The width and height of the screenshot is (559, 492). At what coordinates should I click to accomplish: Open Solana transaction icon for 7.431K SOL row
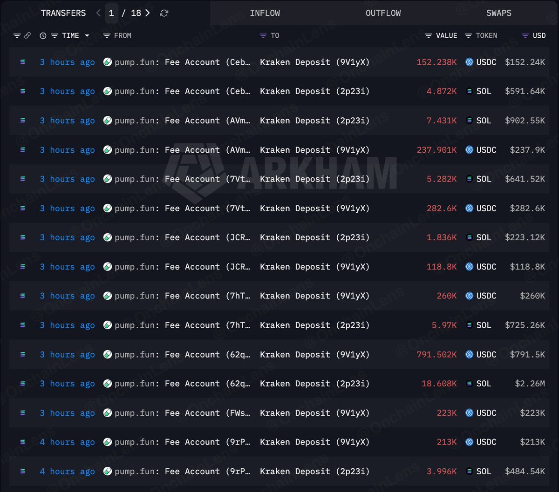(x=23, y=121)
